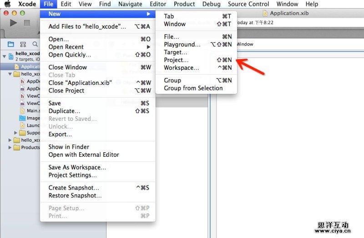Choose New Playground… option
Image resolution: width=364 pixels, height=238 pixels.
(x=196, y=44)
